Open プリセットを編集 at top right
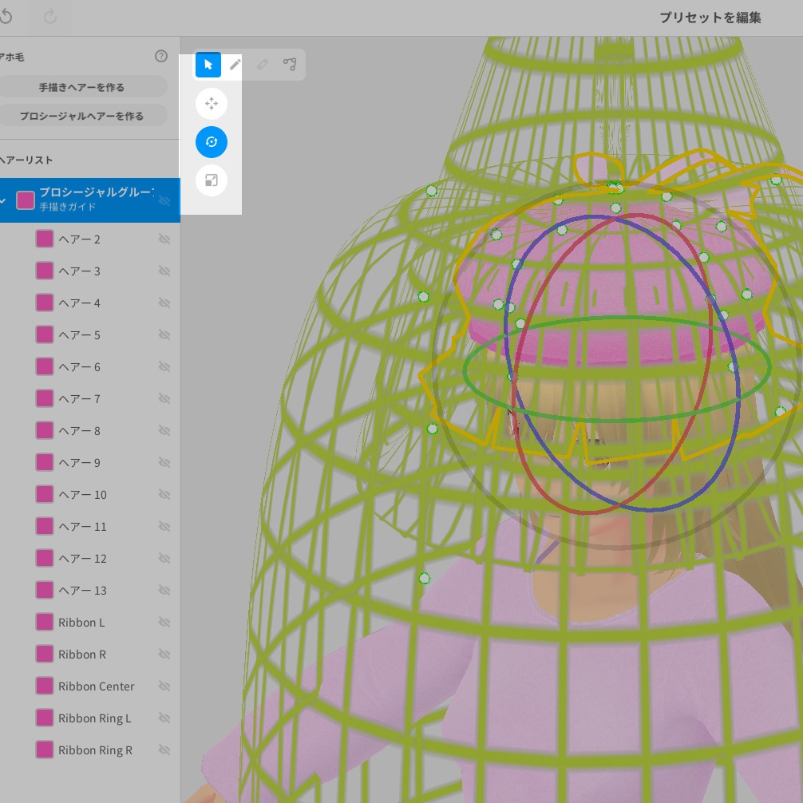The width and height of the screenshot is (803, 803). [710, 18]
